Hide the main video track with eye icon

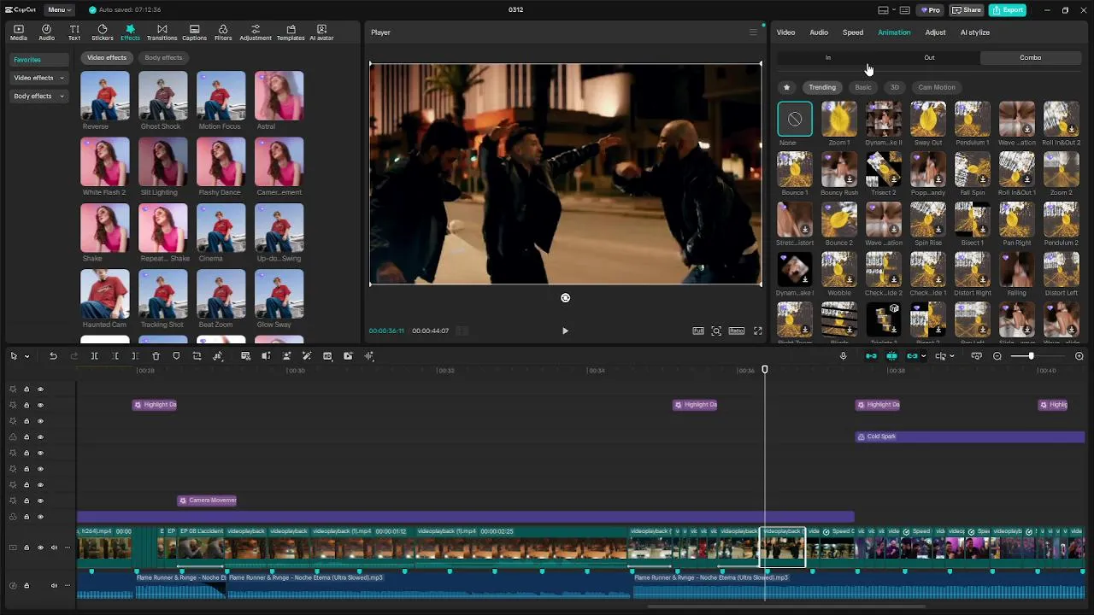[40, 548]
